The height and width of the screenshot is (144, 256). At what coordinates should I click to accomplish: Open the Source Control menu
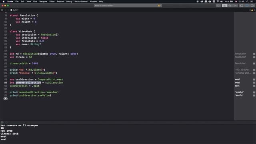81,2
